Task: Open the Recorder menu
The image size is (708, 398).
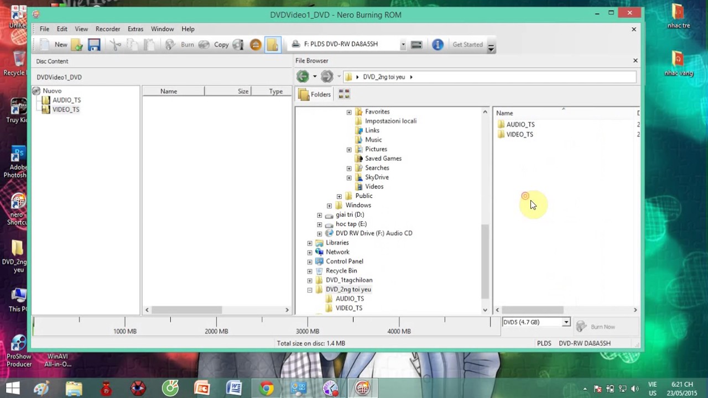Action: pyautogui.click(x=108, y=29)
